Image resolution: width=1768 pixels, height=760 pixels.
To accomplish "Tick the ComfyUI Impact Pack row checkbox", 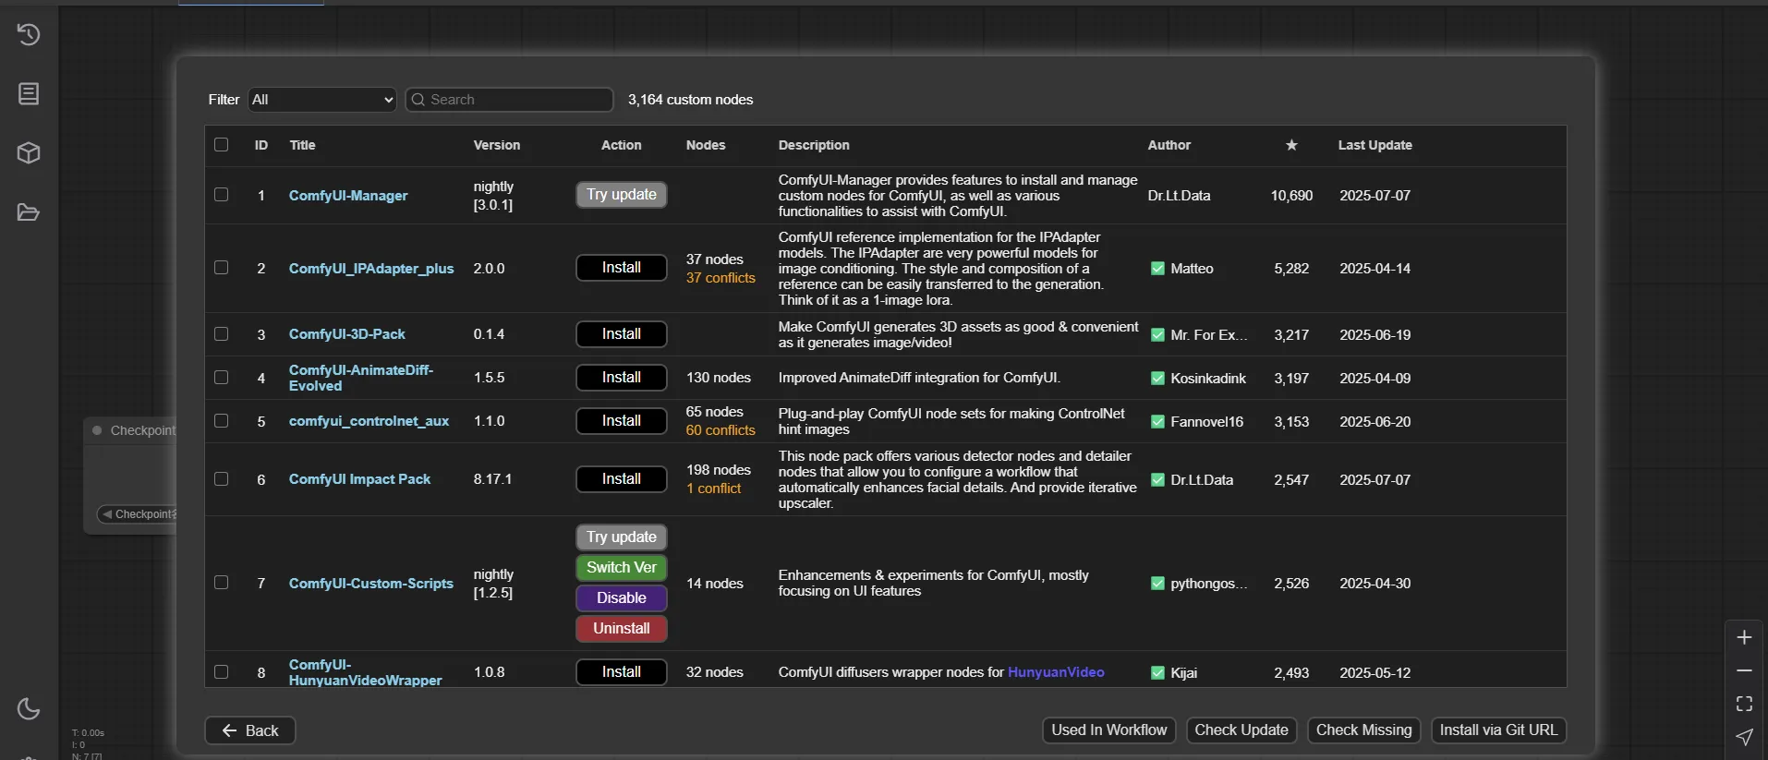I will coord(221,479).
